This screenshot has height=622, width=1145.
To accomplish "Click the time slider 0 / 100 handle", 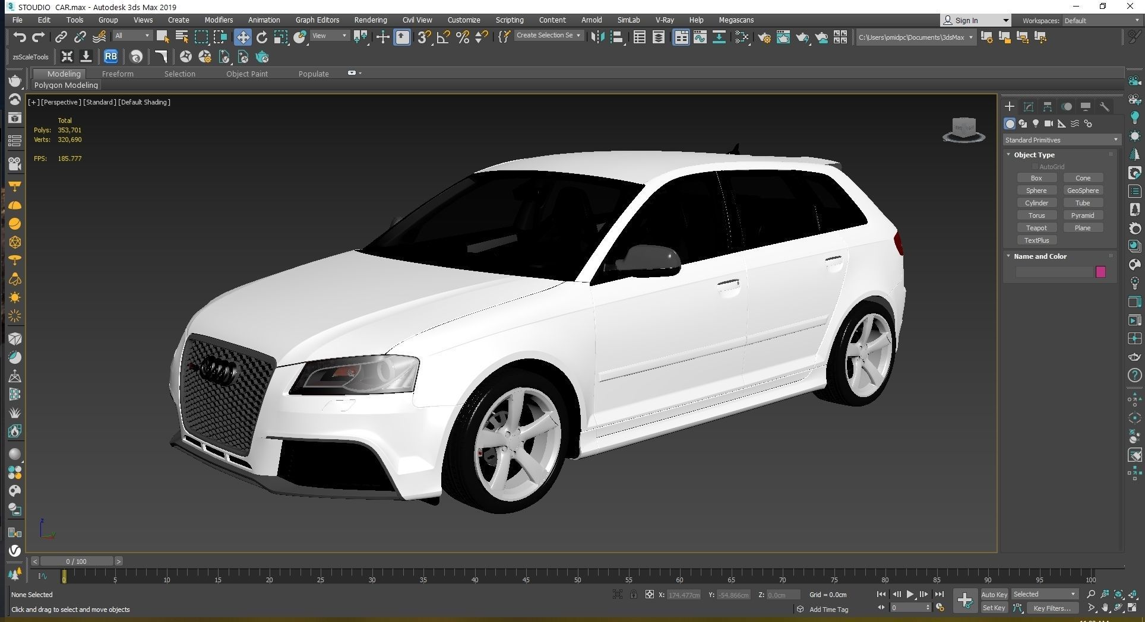I will click(76, 561).
